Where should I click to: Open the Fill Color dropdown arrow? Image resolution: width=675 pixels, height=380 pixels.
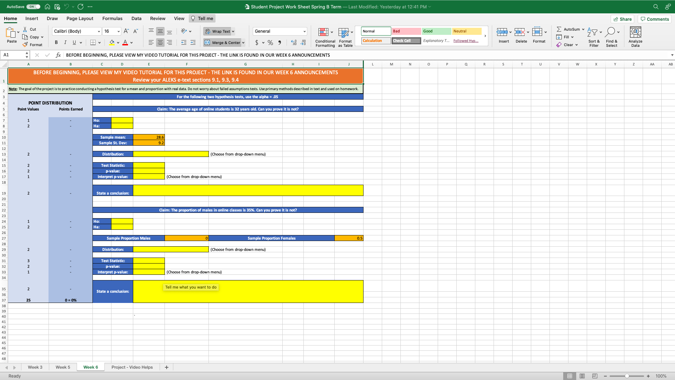[x=117, y=42]
